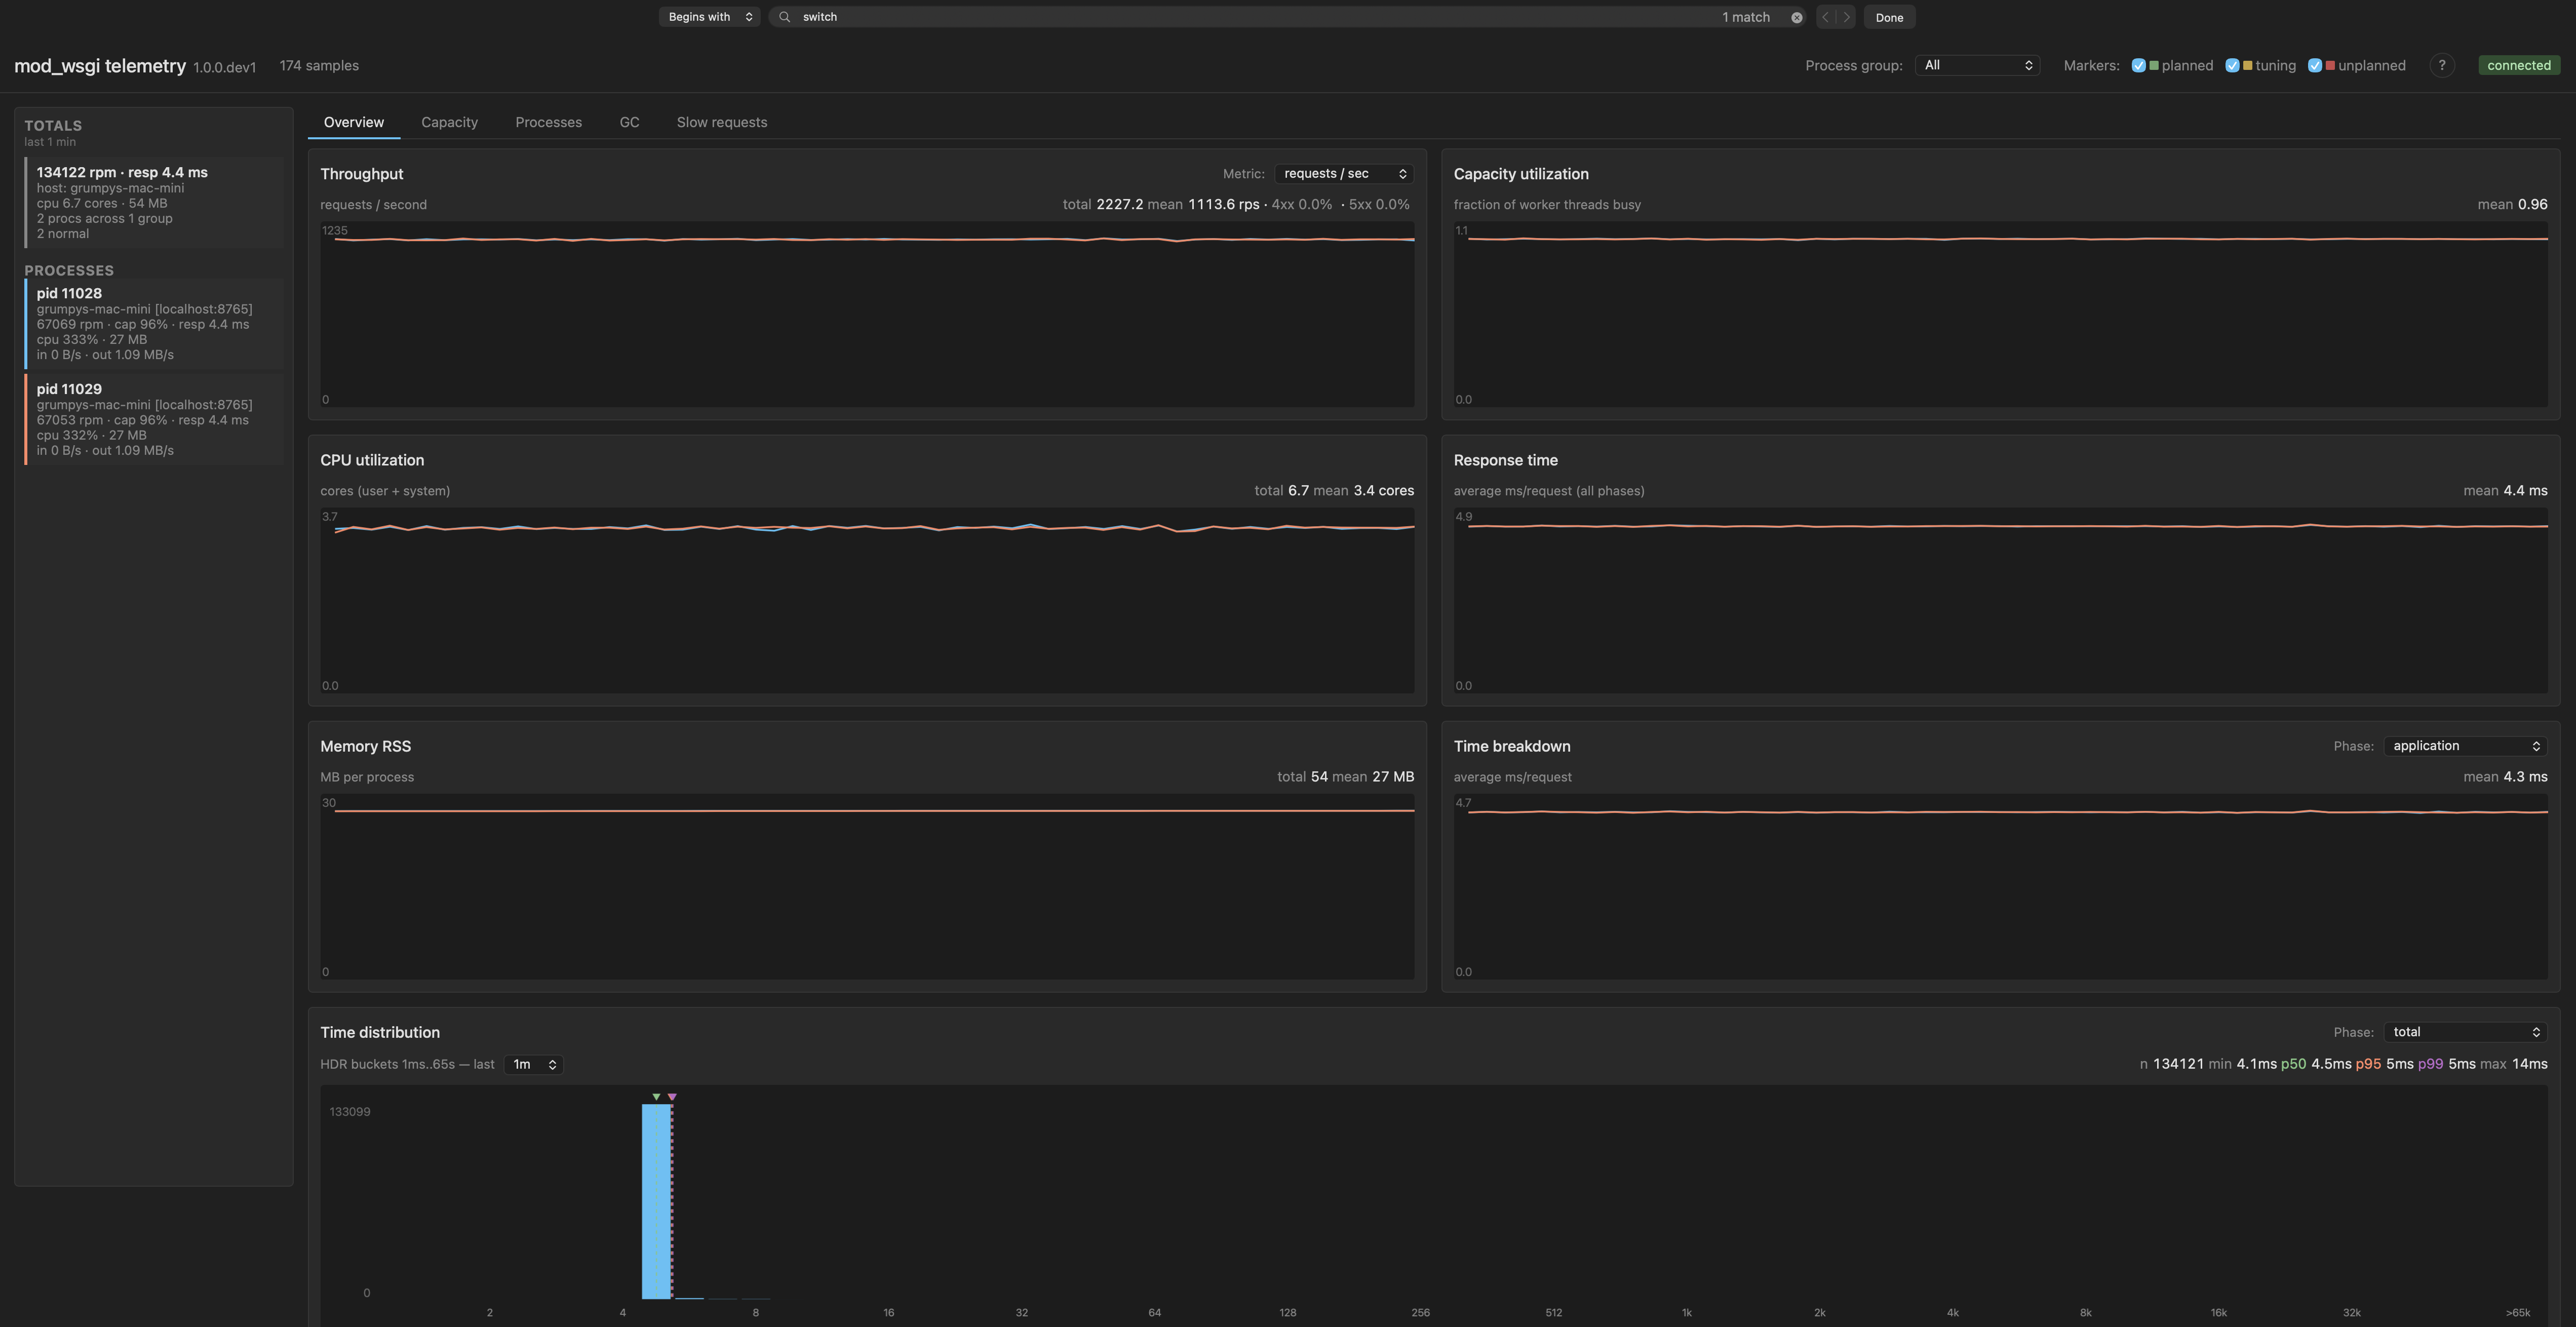Switch to the Processes tab
Screen dimensions: 2576x1327
548,122
